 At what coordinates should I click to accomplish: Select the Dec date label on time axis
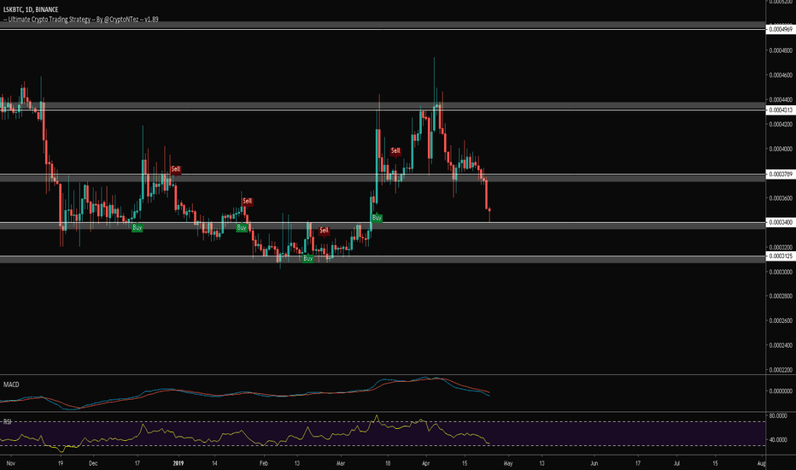(x=93, y=463)
